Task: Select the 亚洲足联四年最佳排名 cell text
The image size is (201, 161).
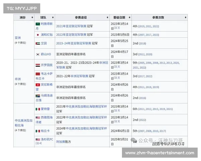Action: pos(71,54)
